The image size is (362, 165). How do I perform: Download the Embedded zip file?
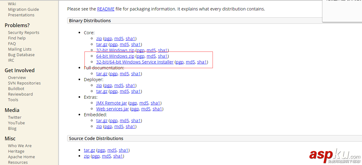pyautogui.click(x=99, y=126)
